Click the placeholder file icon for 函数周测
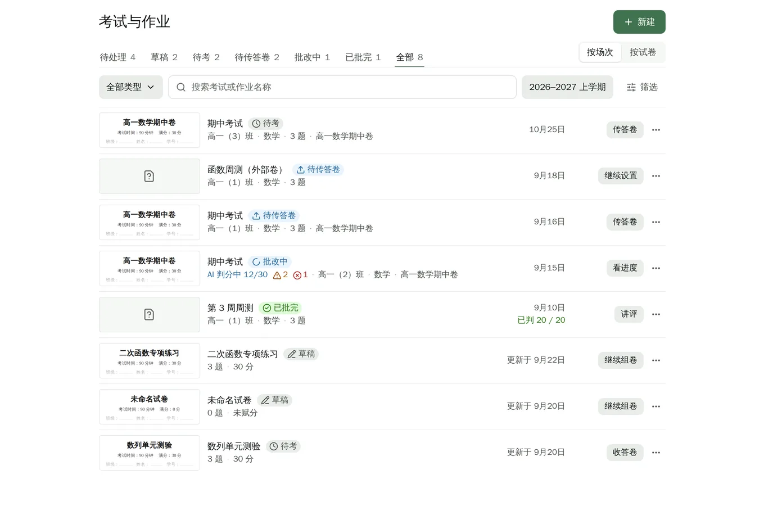The height and width of the screenshot is (506, 764). (149, 176)
